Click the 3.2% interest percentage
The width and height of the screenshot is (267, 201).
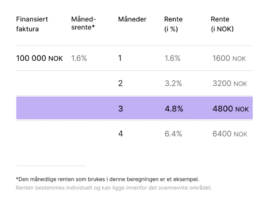173,83
